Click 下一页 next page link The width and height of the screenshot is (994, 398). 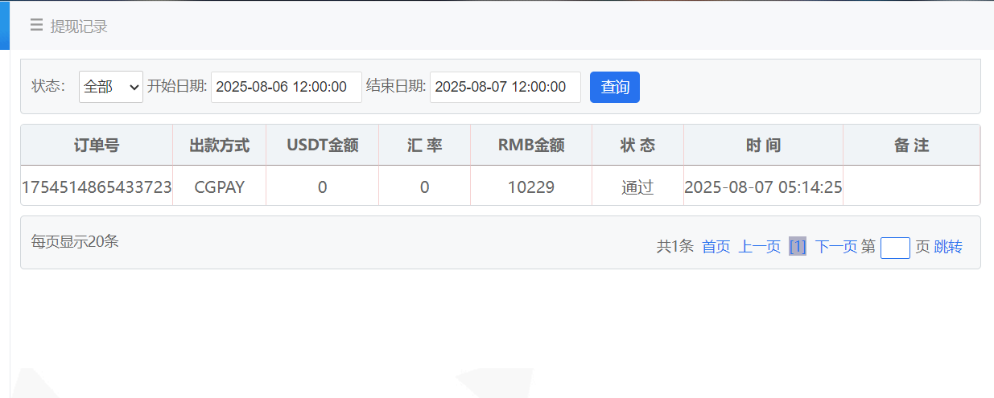pos(835,247)
